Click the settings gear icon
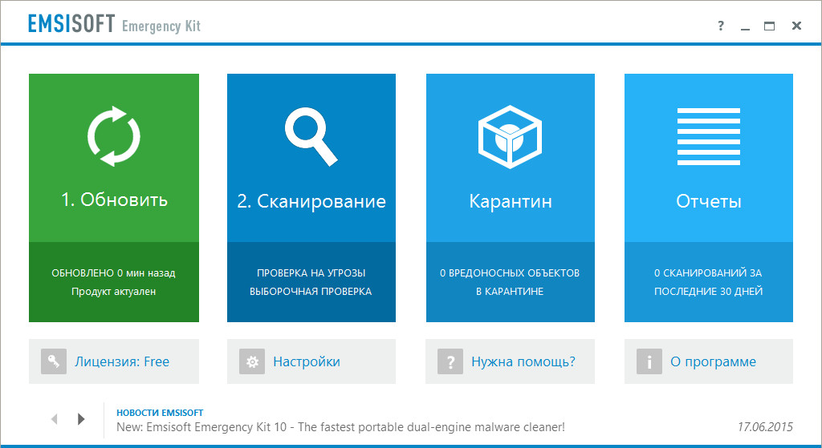This screenshot has height=448, width=822. tap(252, 361)
